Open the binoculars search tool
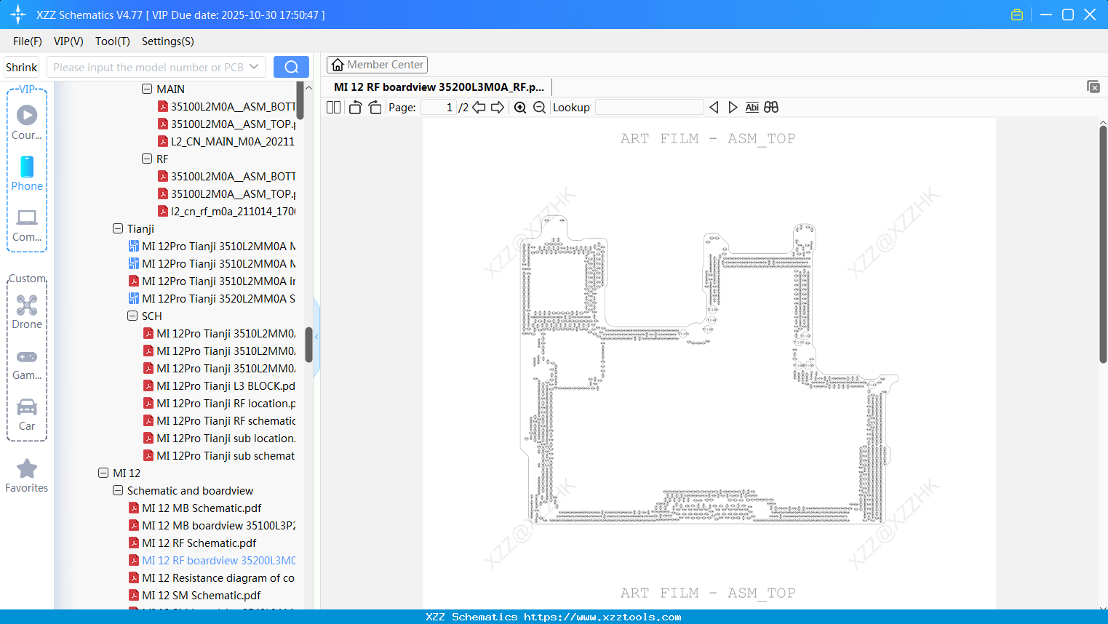1108x624 pixels. (x=770, y=107)
